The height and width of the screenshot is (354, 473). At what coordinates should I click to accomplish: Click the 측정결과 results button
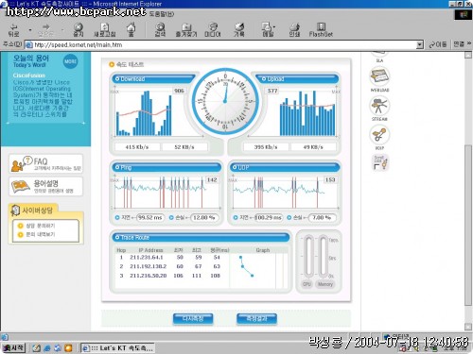[x=256, y=319]
